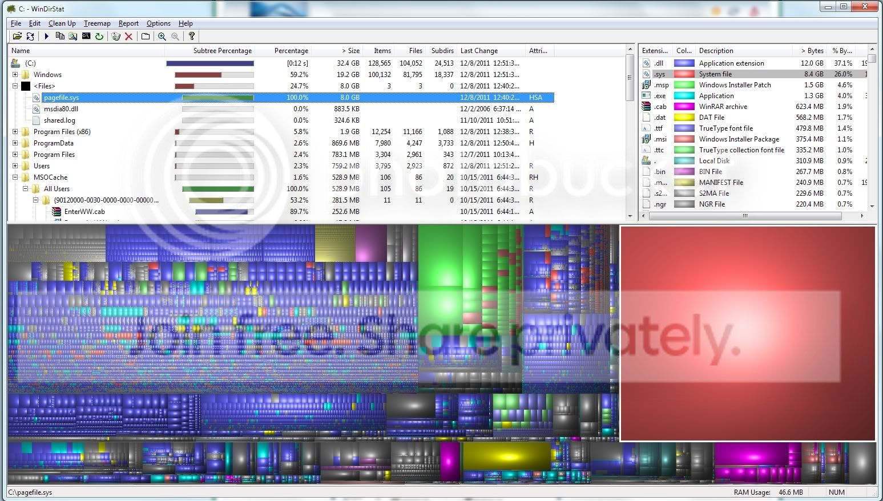Click the .msp installer icon in extension list
The width and height of the screenshot is (883, 501).
[x=646, y=85]
